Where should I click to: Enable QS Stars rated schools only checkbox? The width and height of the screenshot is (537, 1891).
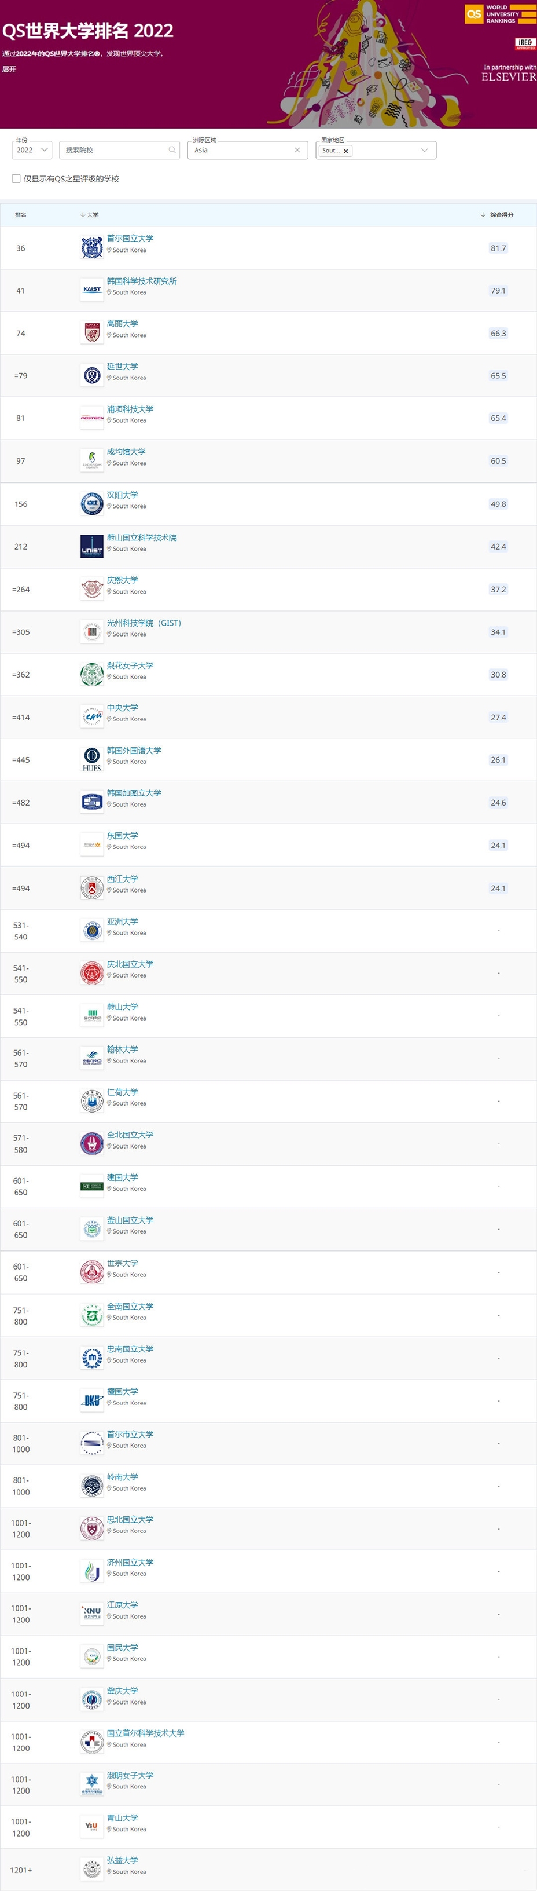(x=16, y=178)
